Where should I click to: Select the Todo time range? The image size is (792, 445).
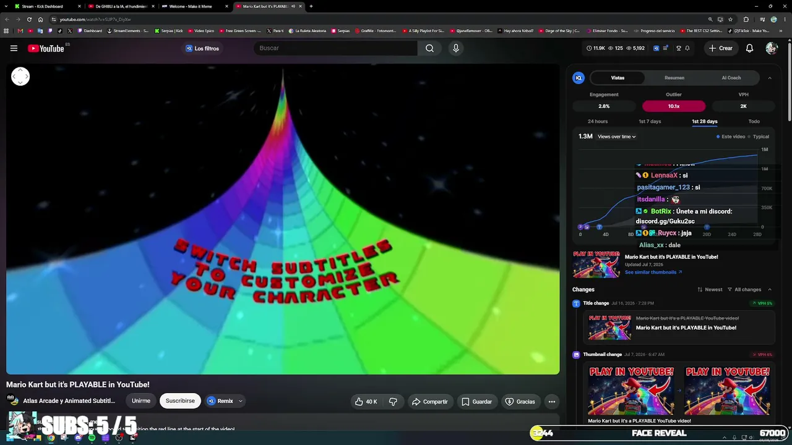pos(754,122)
